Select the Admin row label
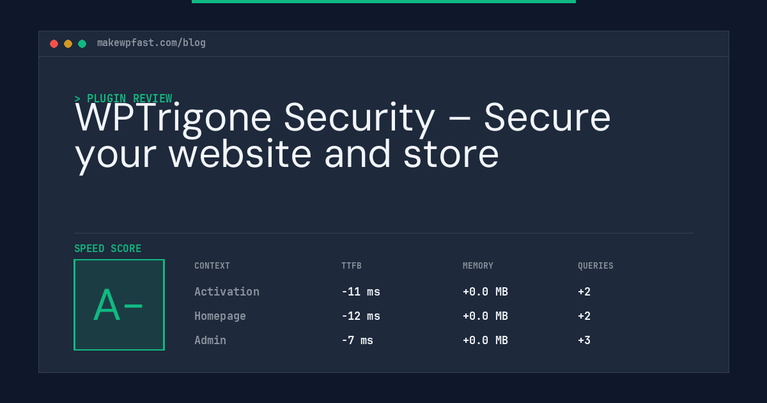This screenshot has height=403, width=767. pyautogui.click(x=210, y=340)
